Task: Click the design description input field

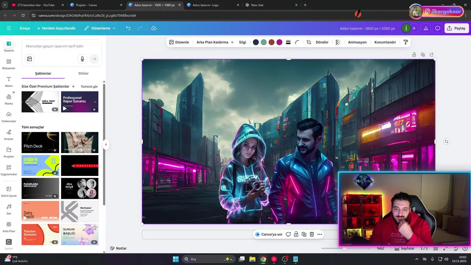Action: click(x=62, y=46)
